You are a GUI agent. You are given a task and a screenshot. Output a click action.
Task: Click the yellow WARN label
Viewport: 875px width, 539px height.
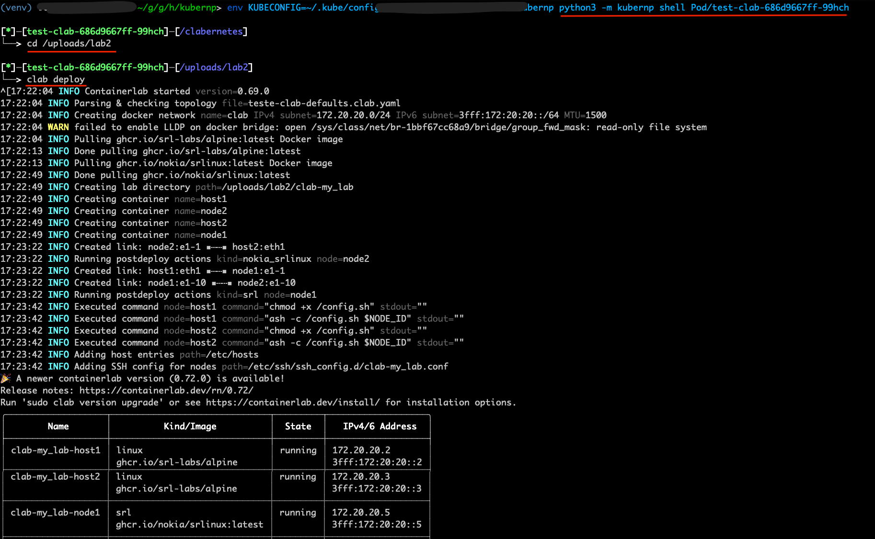tap(58, 127)
